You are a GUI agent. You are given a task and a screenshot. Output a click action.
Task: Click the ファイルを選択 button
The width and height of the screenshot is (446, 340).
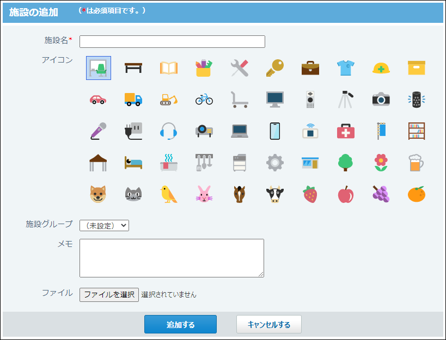tap(109, 294)
